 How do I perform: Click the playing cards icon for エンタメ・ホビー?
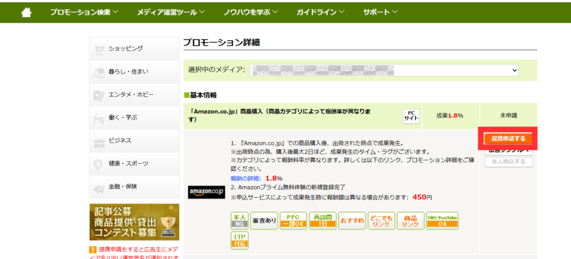pyautogui.click(x=99, y=95)
